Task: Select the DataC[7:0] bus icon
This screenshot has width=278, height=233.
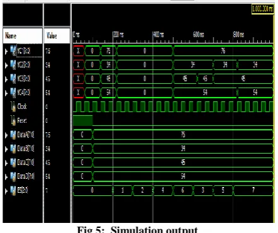Action: coord(13,162)
